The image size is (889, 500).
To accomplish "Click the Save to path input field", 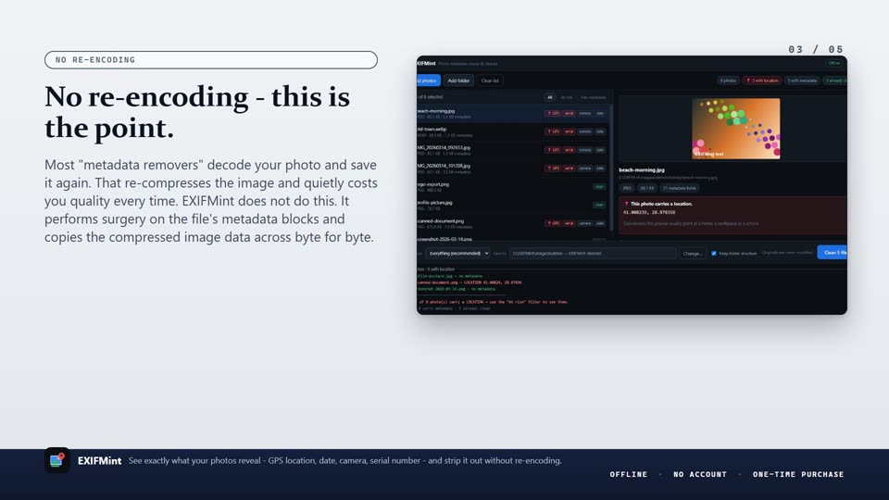I will point(593,254).
